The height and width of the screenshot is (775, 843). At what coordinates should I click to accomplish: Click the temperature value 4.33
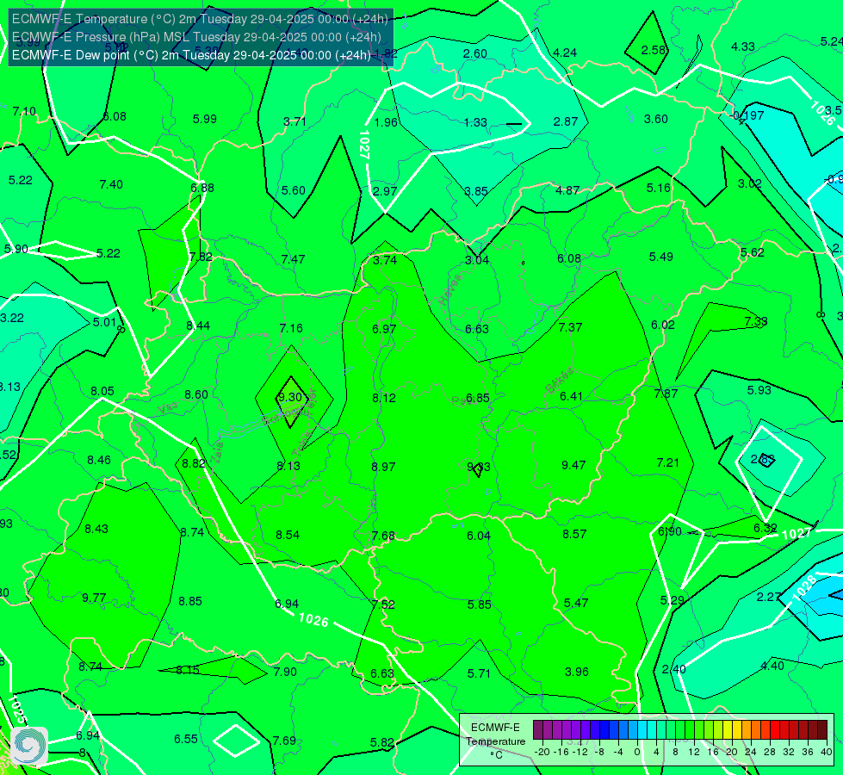(x=743, y=46)
